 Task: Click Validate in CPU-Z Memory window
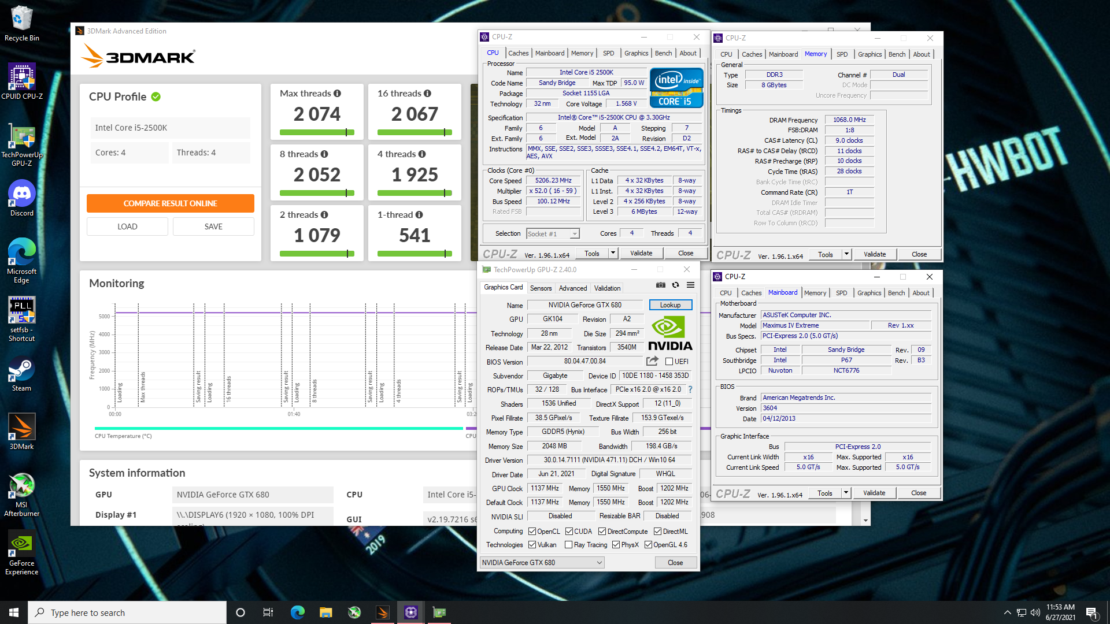click(874, 254)
